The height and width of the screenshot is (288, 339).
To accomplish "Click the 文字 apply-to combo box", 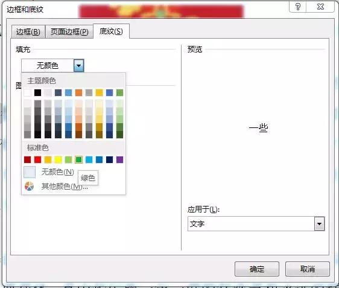I will pos(256,224).
